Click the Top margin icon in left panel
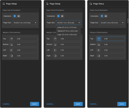The height and width of the screenshot is (108, 129). (12, 39)
